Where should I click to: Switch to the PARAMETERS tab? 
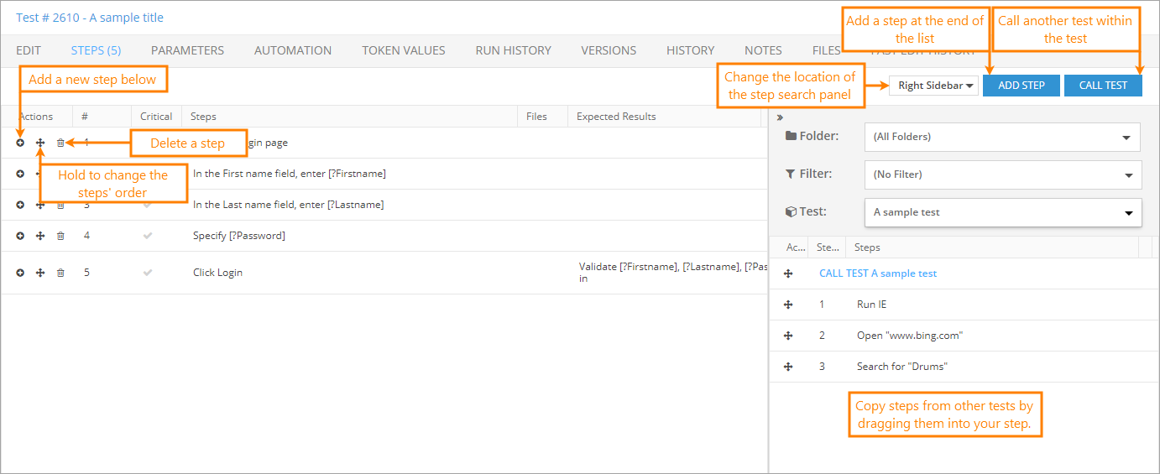187,50
